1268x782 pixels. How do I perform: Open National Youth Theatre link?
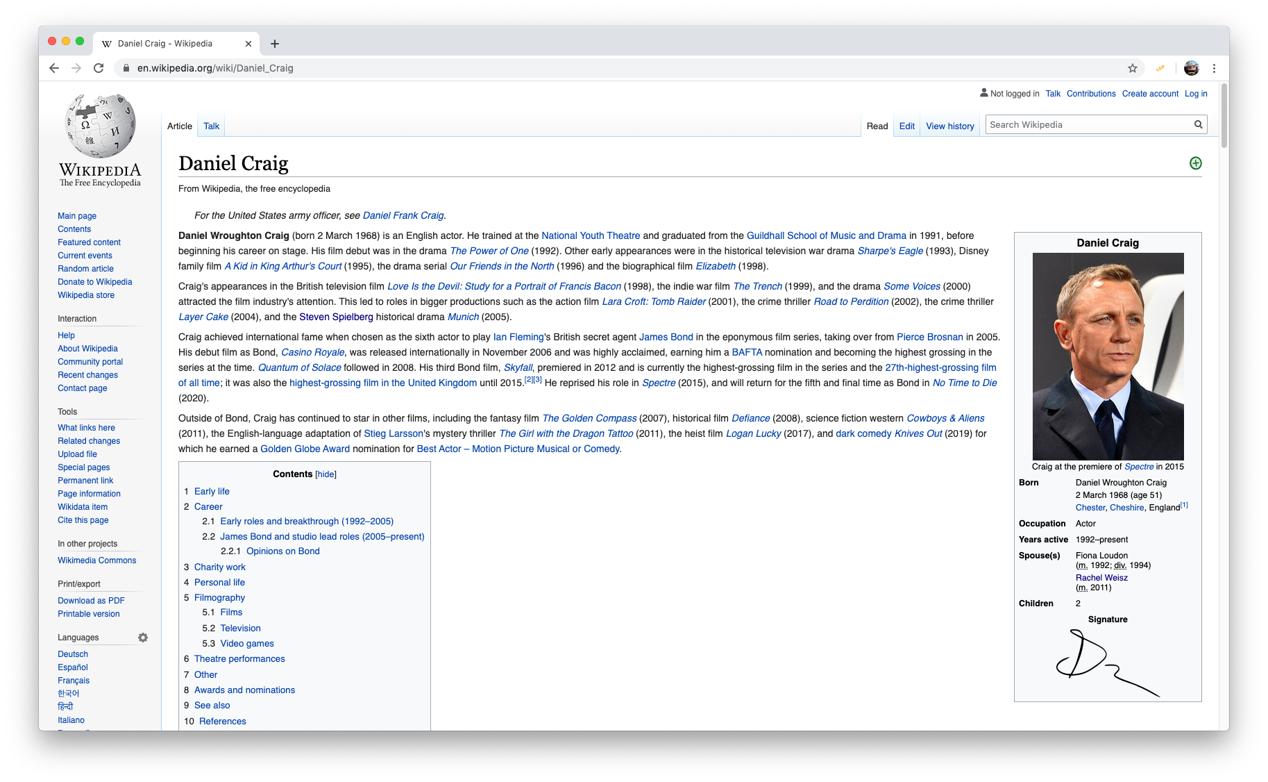(x=591, y=235)
